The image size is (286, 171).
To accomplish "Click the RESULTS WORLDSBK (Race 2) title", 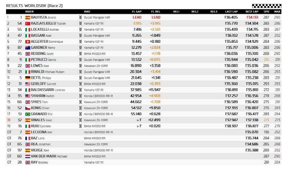I will pos(34,6).
